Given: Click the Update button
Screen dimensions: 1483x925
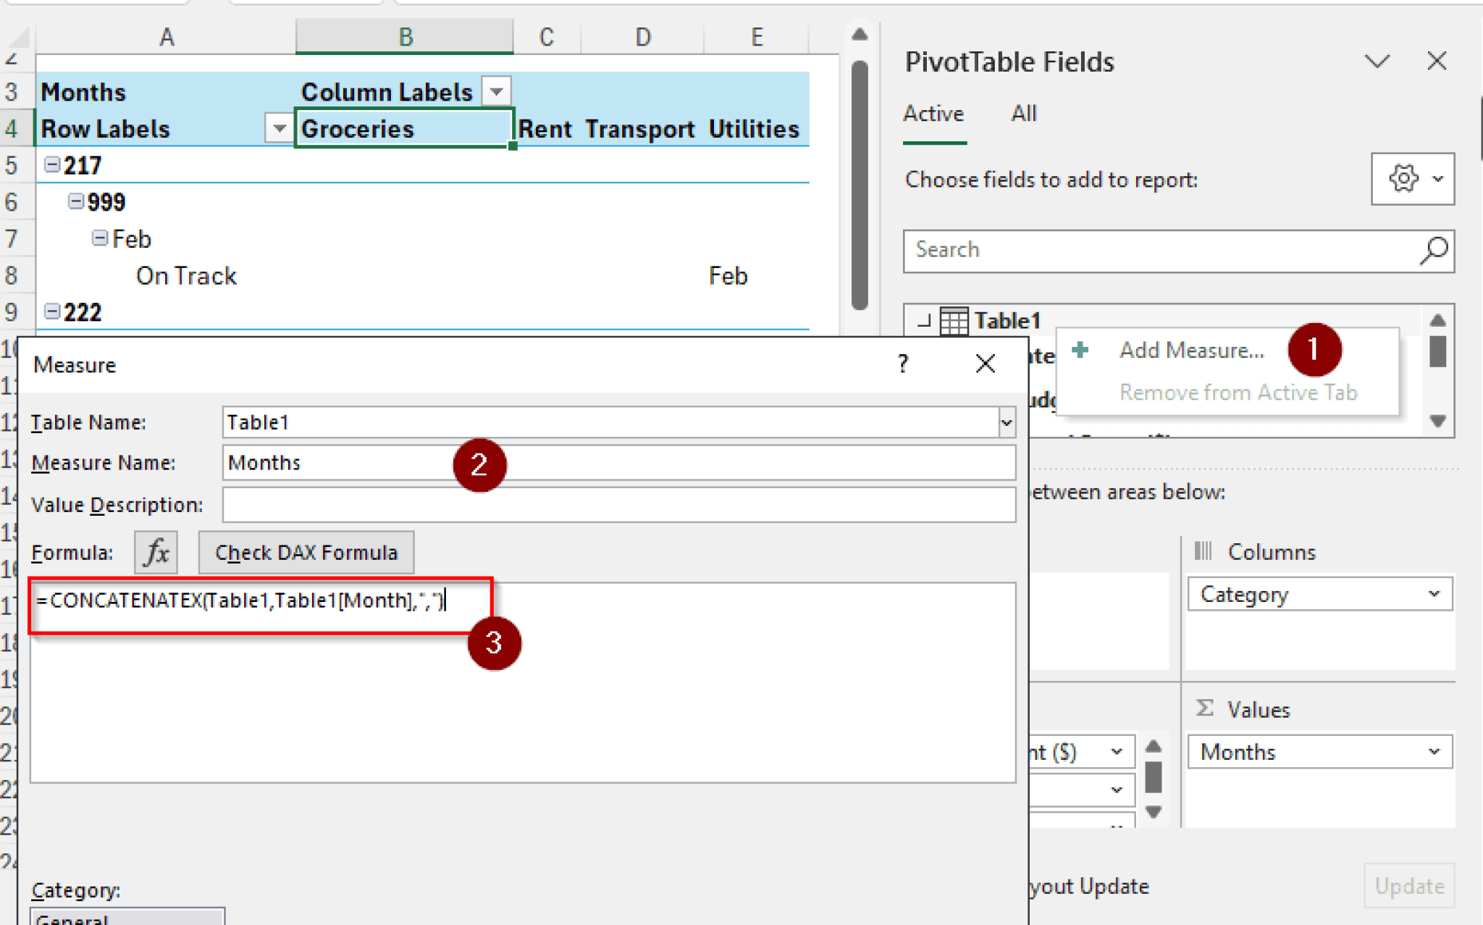Looking at the screenshot, I should click(x=1408, y=886).
